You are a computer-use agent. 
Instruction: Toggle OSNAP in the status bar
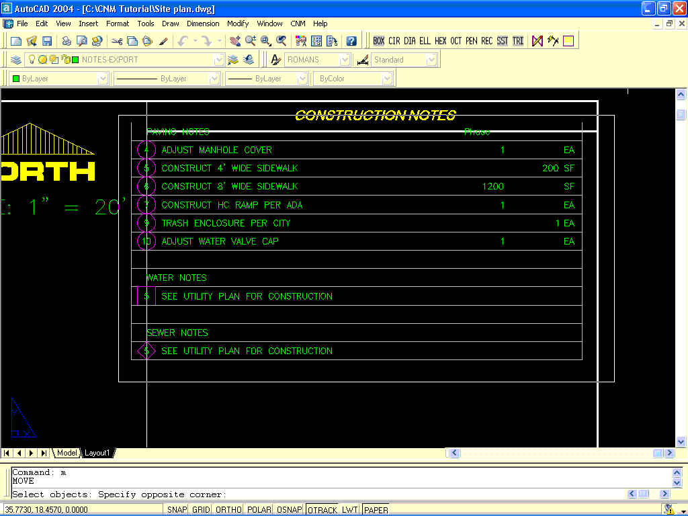click(x=290, y=510)
